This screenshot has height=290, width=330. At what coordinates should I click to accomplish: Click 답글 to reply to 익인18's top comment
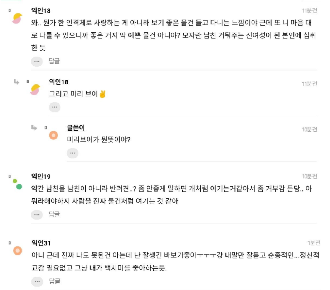point(54,61)
